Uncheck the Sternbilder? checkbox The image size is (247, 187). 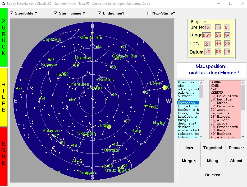coord(11,13)
